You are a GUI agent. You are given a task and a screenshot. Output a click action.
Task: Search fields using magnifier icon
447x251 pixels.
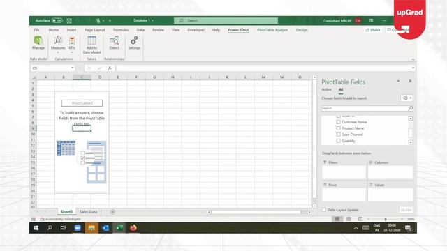[x=411, y=108]
